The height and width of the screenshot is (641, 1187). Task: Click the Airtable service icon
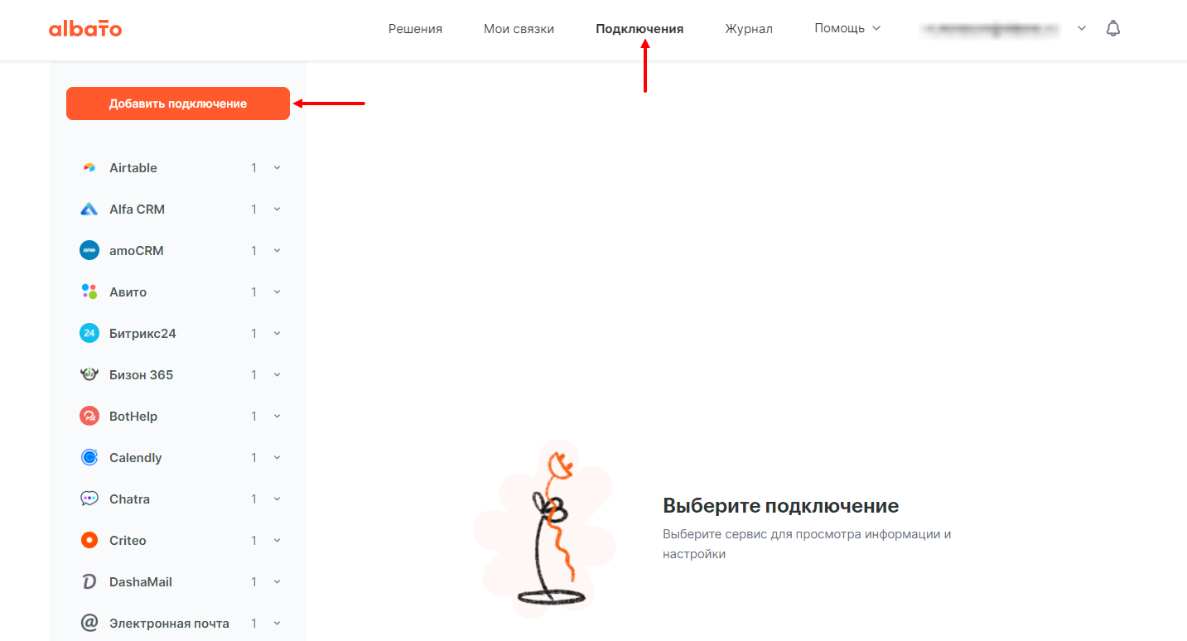(x=89, y=168)
